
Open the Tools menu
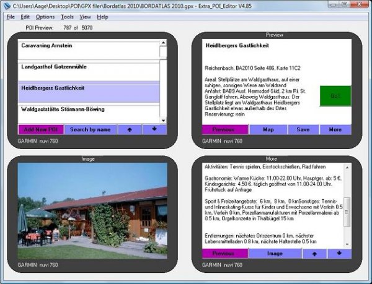point(67,17)
